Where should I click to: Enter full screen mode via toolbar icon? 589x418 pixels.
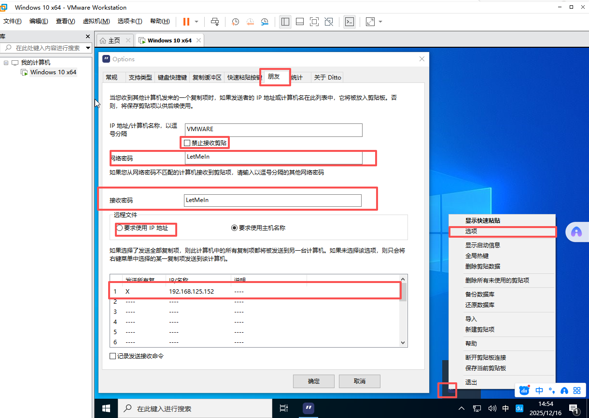tap(314, 22)
